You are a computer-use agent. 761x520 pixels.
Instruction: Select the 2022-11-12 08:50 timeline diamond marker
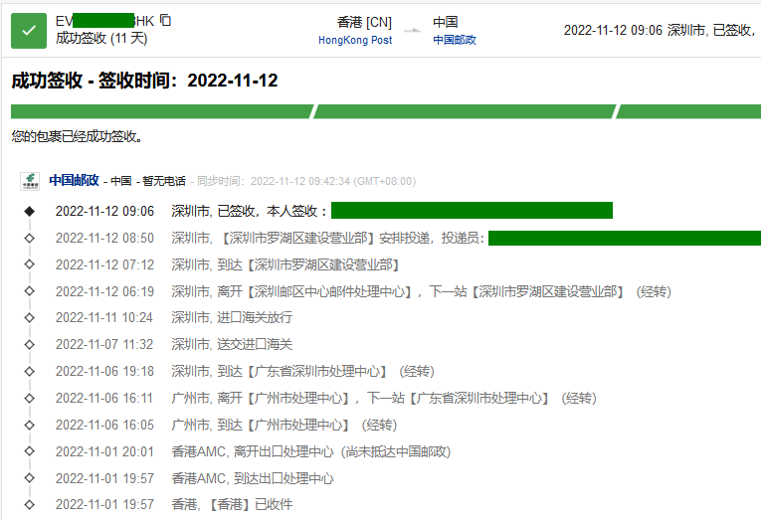click(x=30, y=239)
